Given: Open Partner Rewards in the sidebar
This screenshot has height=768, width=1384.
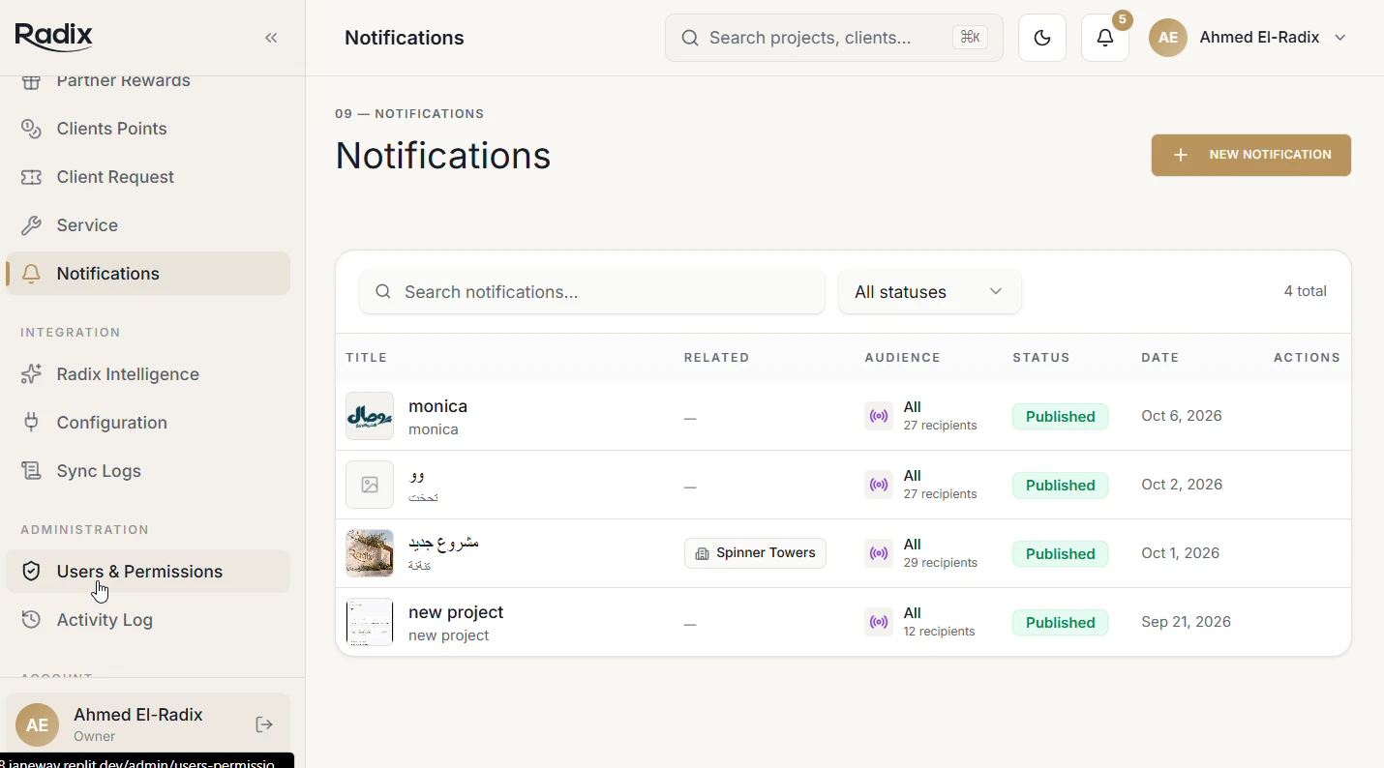Looking at the screenshot, I should 148,81.
